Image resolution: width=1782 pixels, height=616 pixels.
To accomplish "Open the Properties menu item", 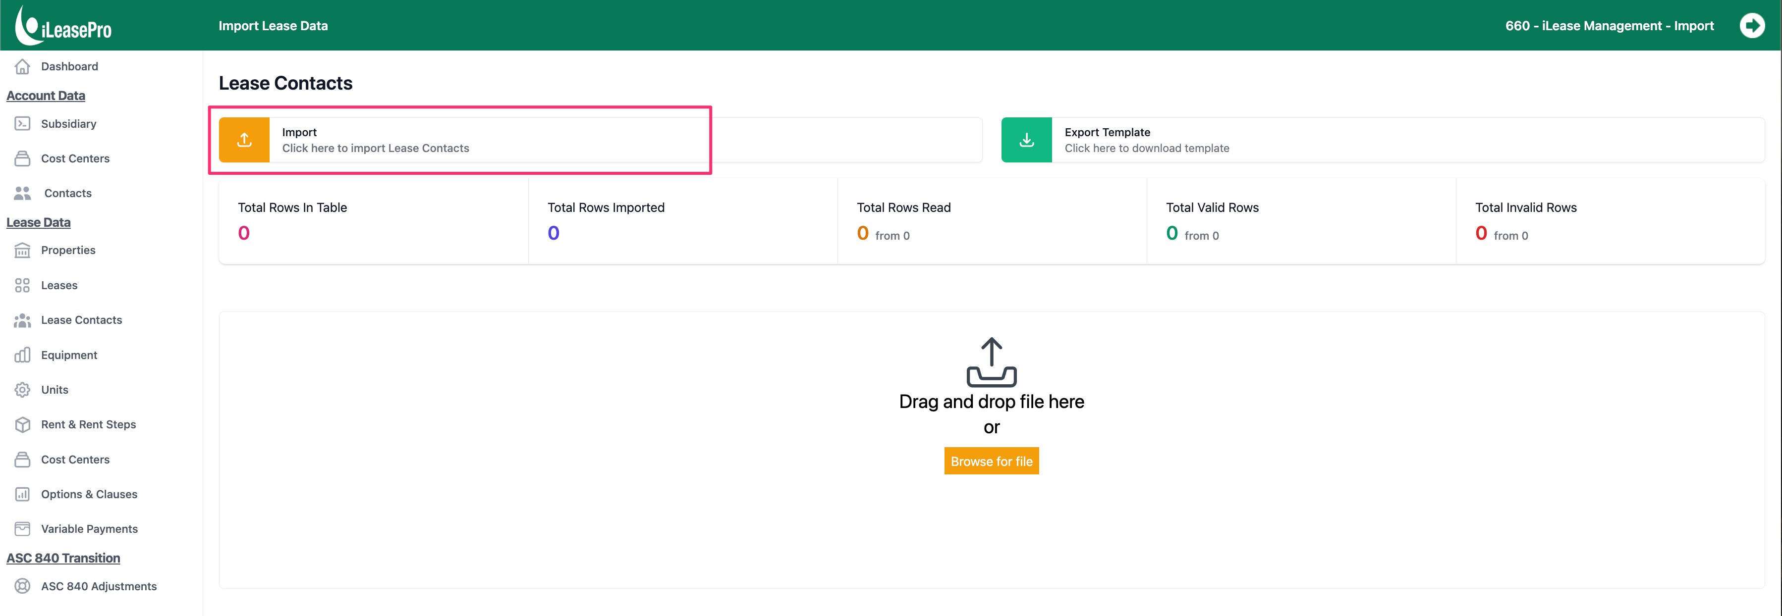I will (x=68, y=250).
